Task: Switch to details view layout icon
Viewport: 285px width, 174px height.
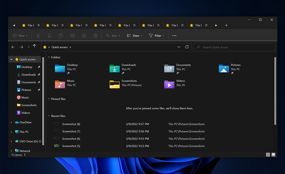Action: coord(268,155)
